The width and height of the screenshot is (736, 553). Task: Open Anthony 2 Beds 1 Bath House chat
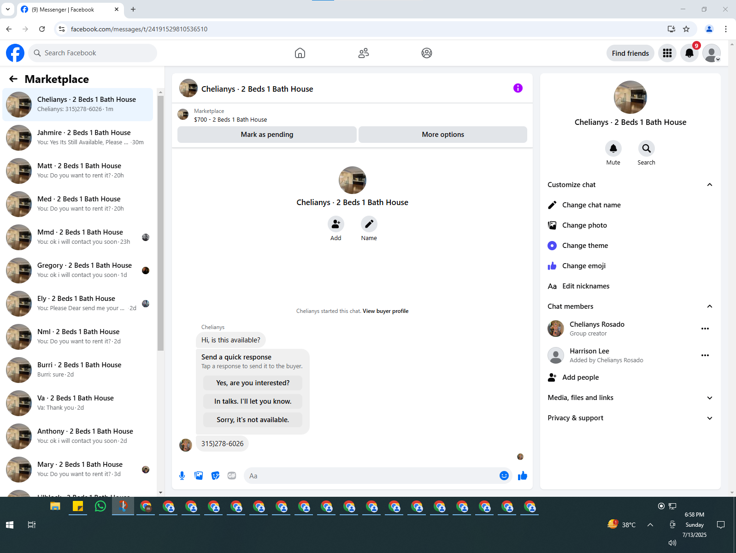[x=78, y=436]
